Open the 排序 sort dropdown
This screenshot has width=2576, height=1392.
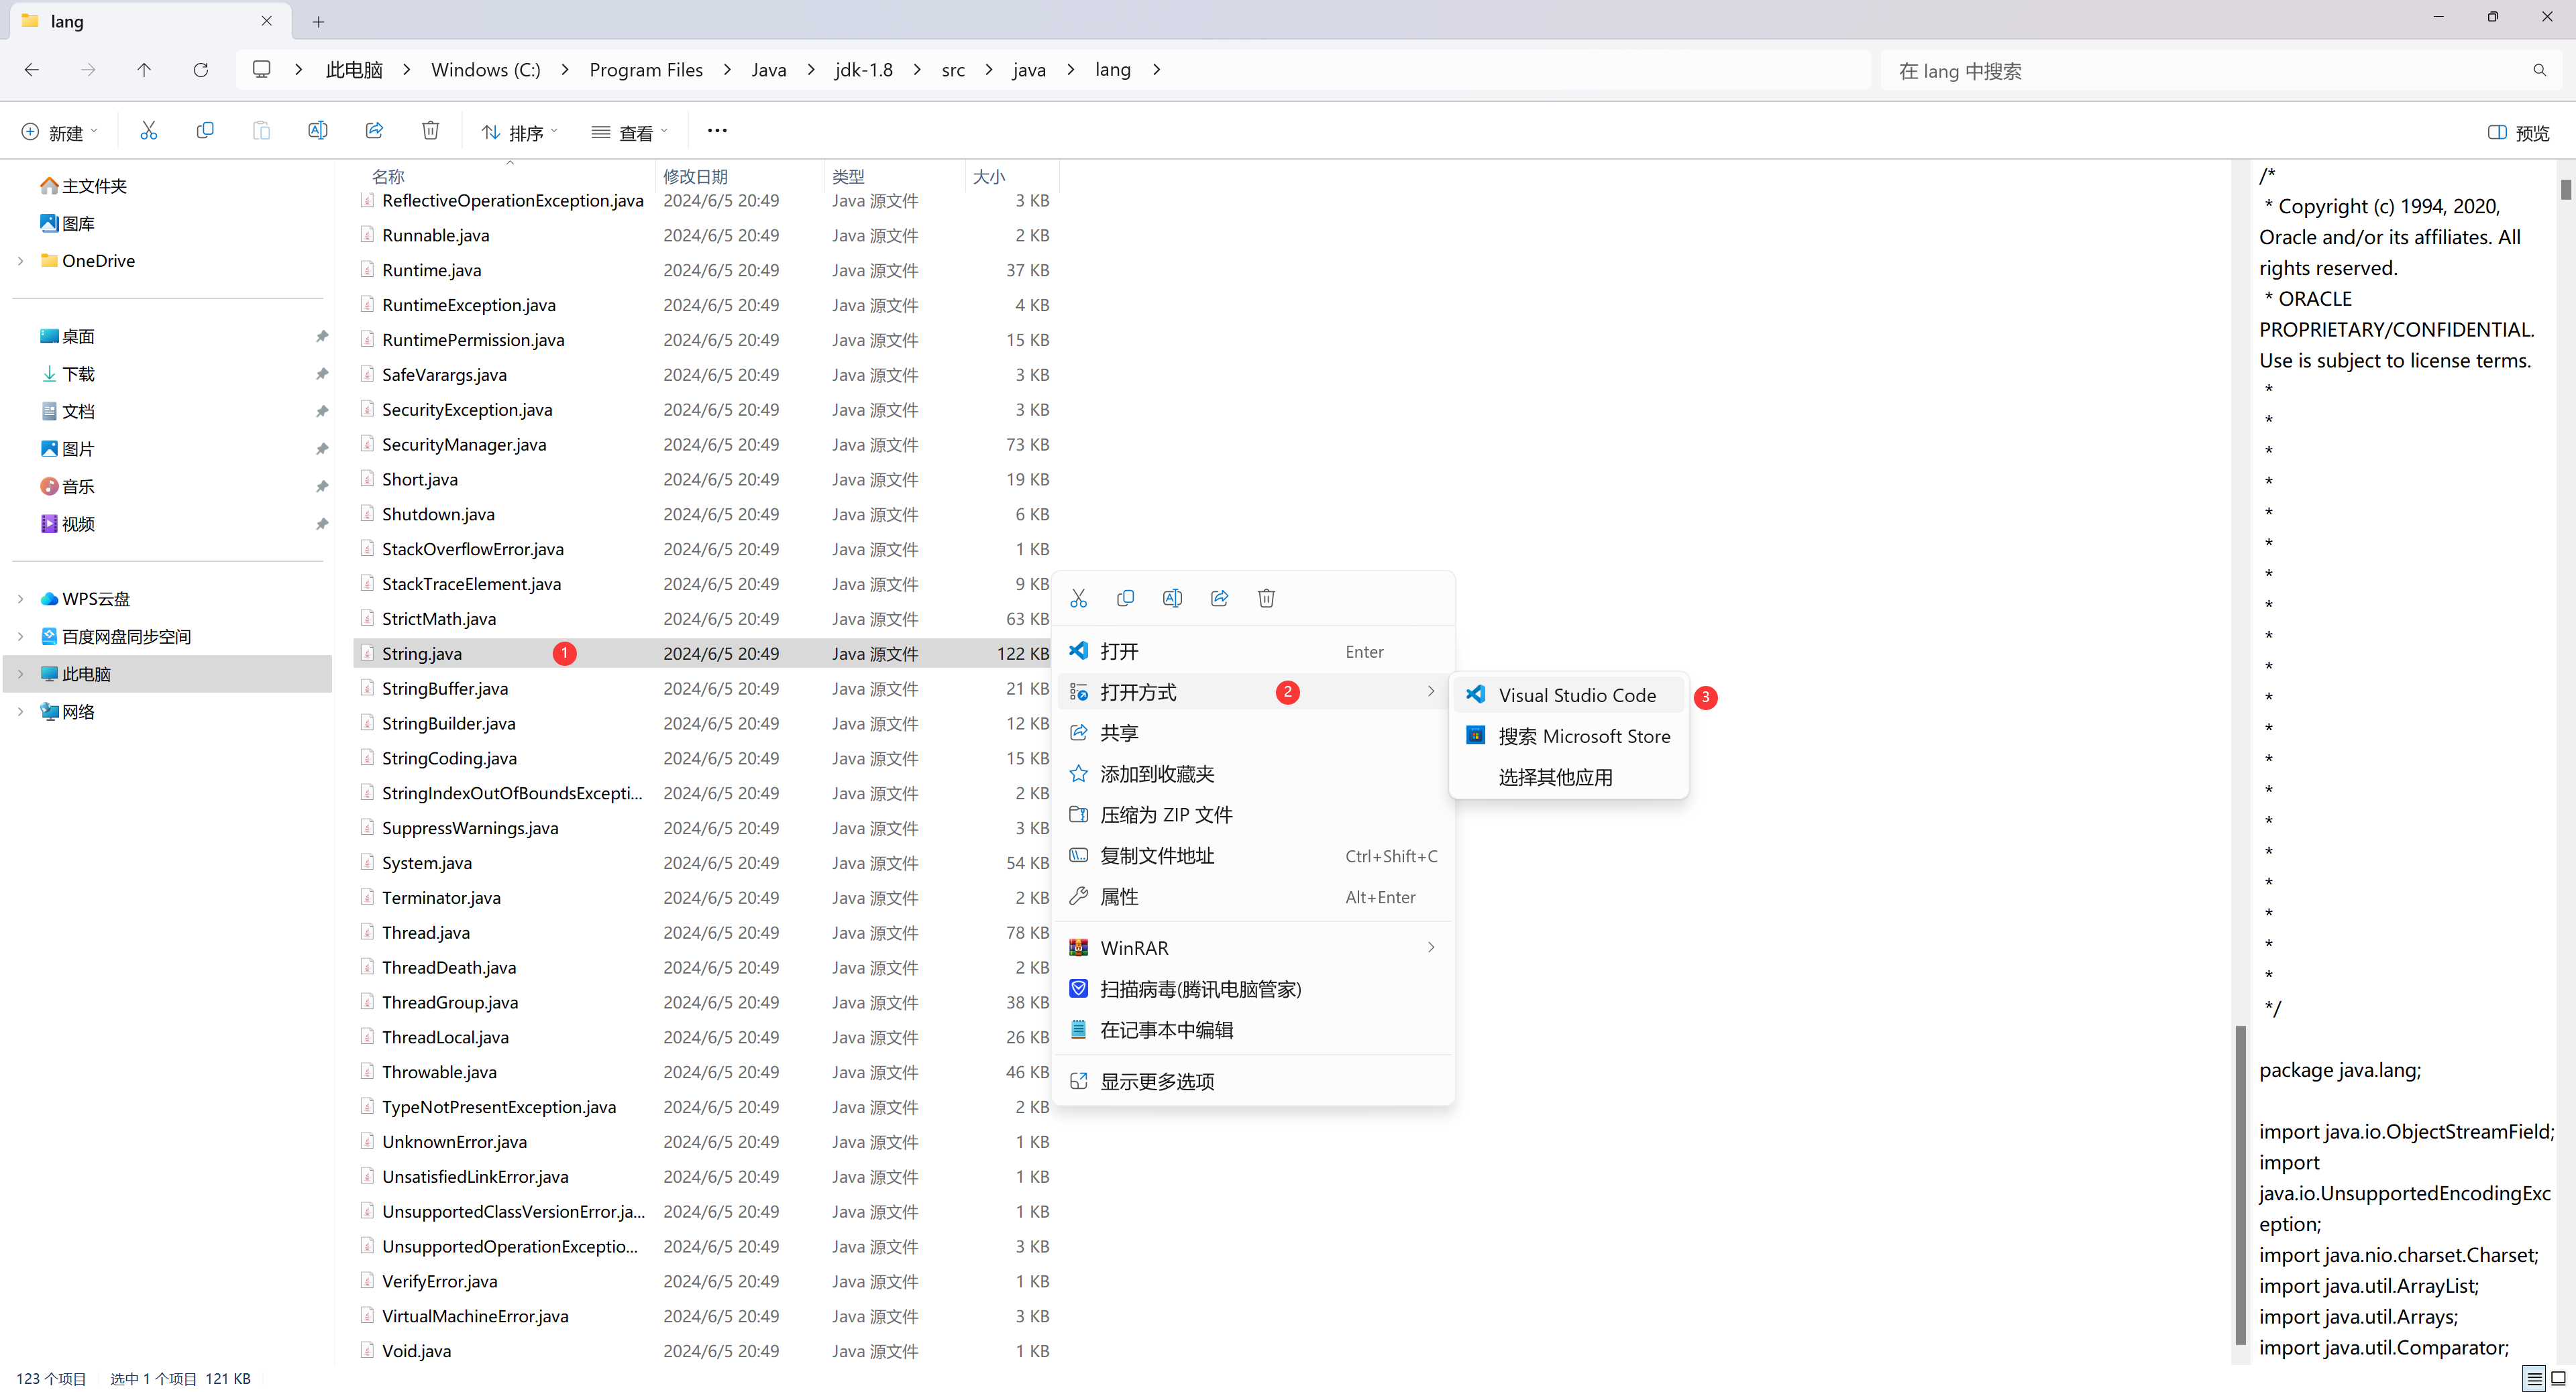(x=520, y=133)
